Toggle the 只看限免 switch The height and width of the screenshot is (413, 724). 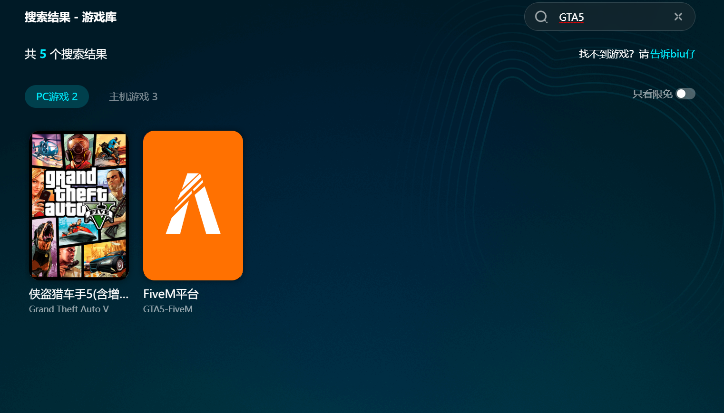click(685, 94)
